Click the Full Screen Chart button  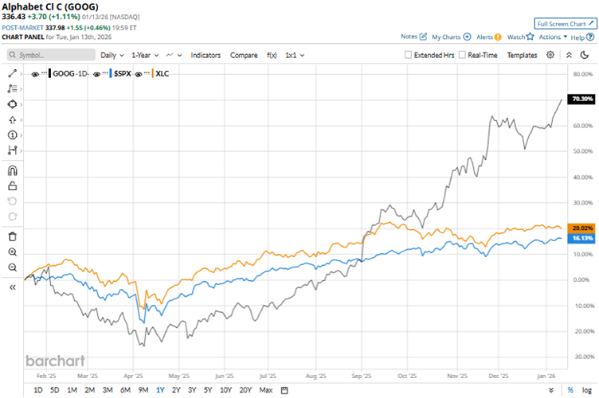pyautogui.click(x=566, y=24)
